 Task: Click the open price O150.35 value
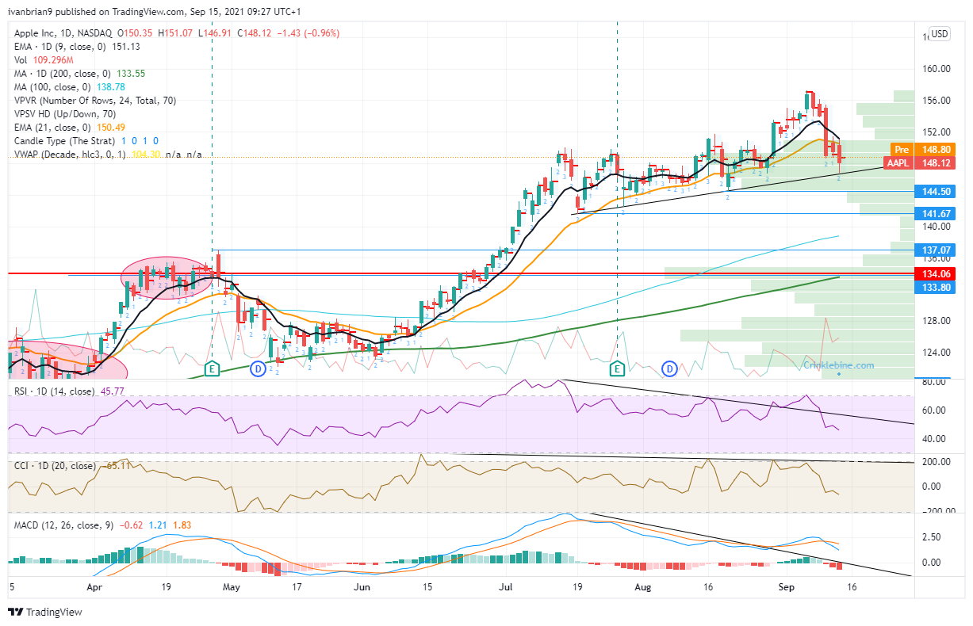[x=136, y=33]
